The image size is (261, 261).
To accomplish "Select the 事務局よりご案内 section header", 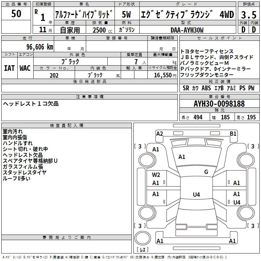I will click(67, 238).
